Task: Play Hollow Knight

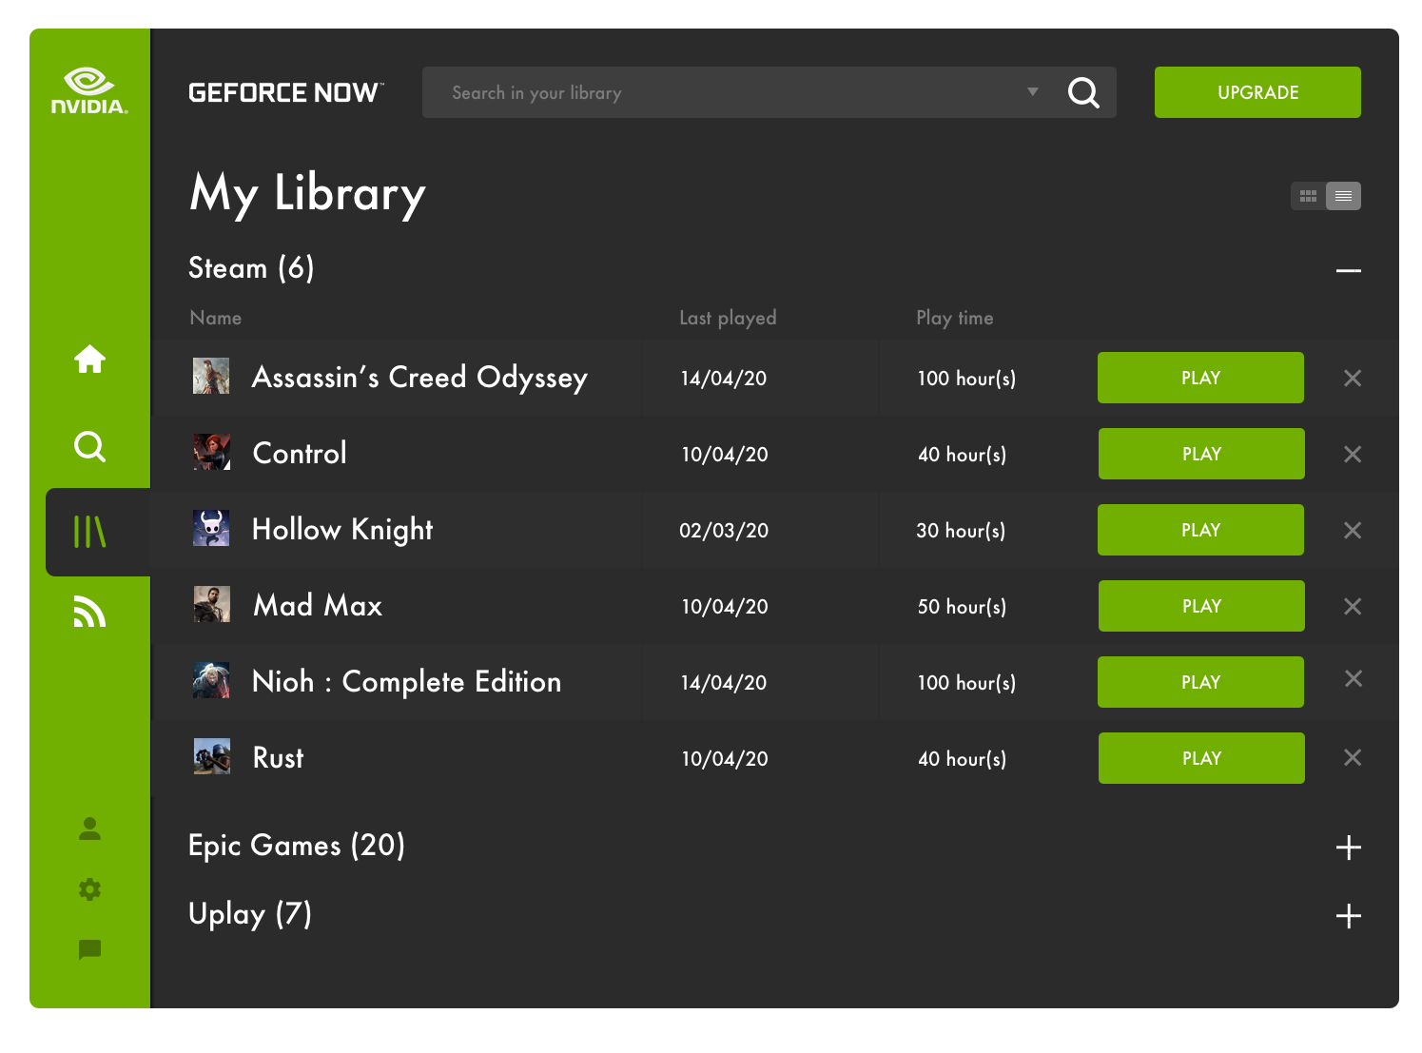Action: tap(1200, 530)
